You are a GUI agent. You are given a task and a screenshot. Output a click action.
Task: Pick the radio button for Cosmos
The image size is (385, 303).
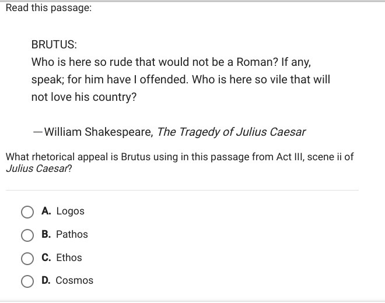[x=27, y=281]
